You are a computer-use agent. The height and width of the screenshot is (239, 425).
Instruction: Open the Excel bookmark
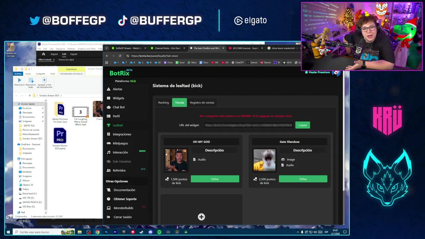pos(180,62)
